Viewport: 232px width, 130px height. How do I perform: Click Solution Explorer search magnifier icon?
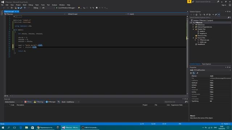pos(229,18)
